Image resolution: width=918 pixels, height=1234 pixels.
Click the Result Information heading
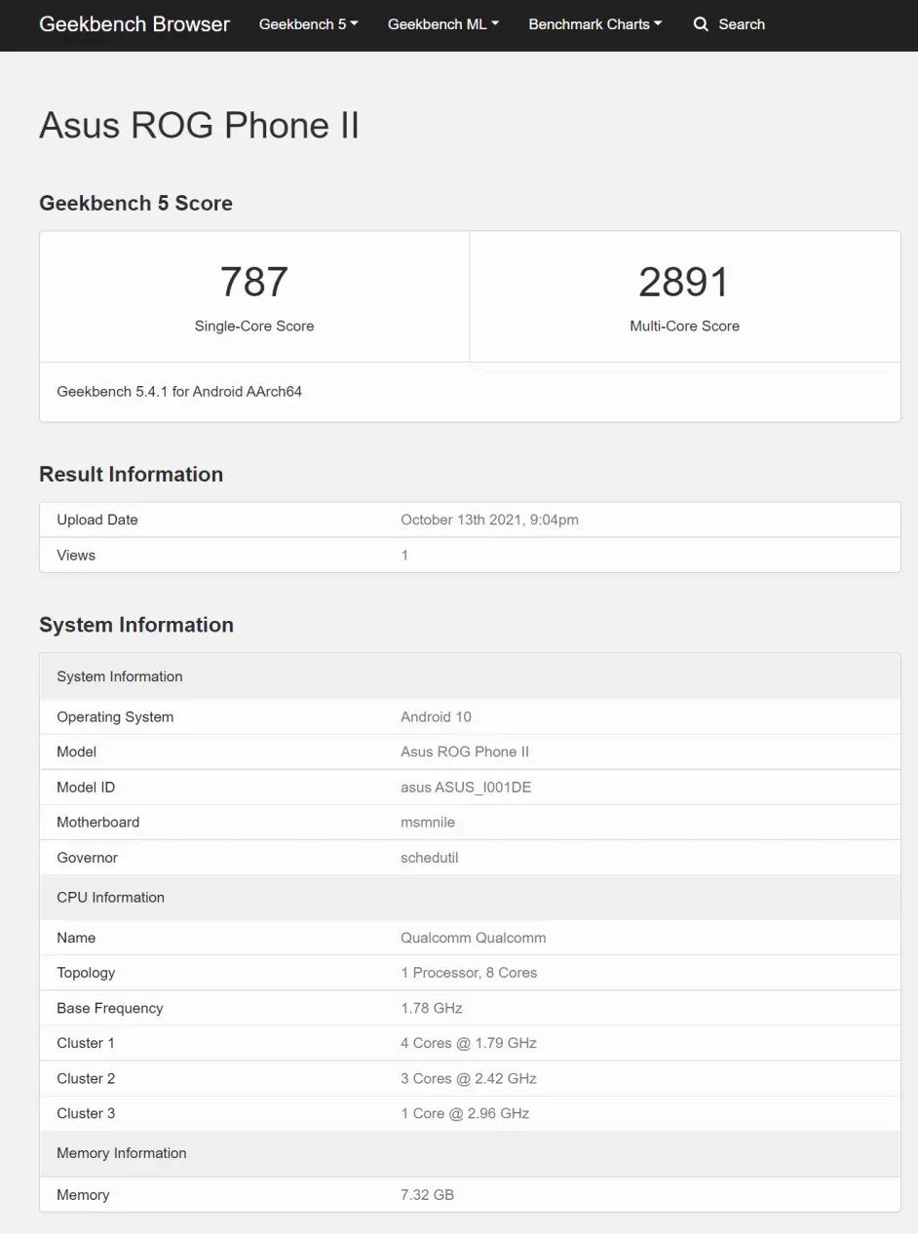click(x=131, y=475)
